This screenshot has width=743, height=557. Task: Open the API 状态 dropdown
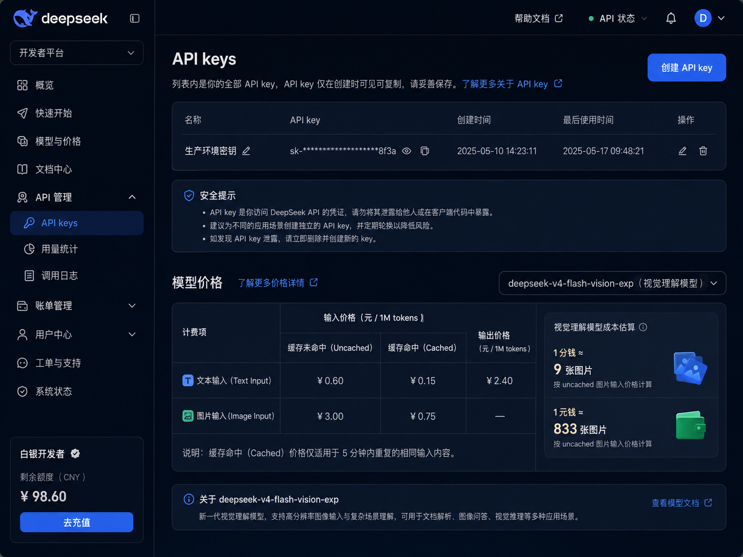[617, 18]
